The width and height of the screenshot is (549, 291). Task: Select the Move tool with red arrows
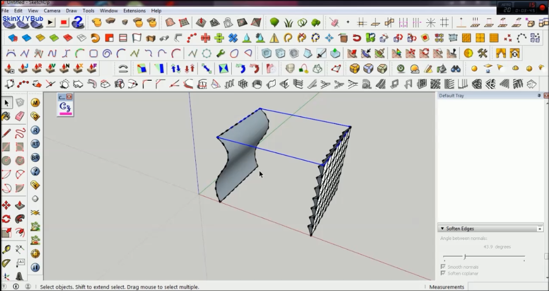6,205
